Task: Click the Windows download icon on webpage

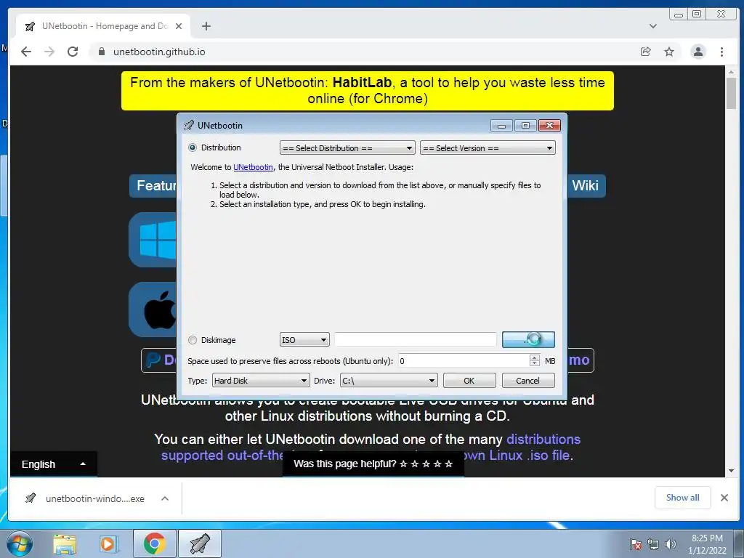Action: 153,240
